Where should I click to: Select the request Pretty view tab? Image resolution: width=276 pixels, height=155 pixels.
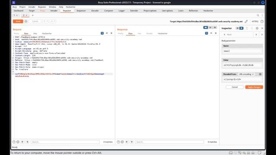(16, 34)
